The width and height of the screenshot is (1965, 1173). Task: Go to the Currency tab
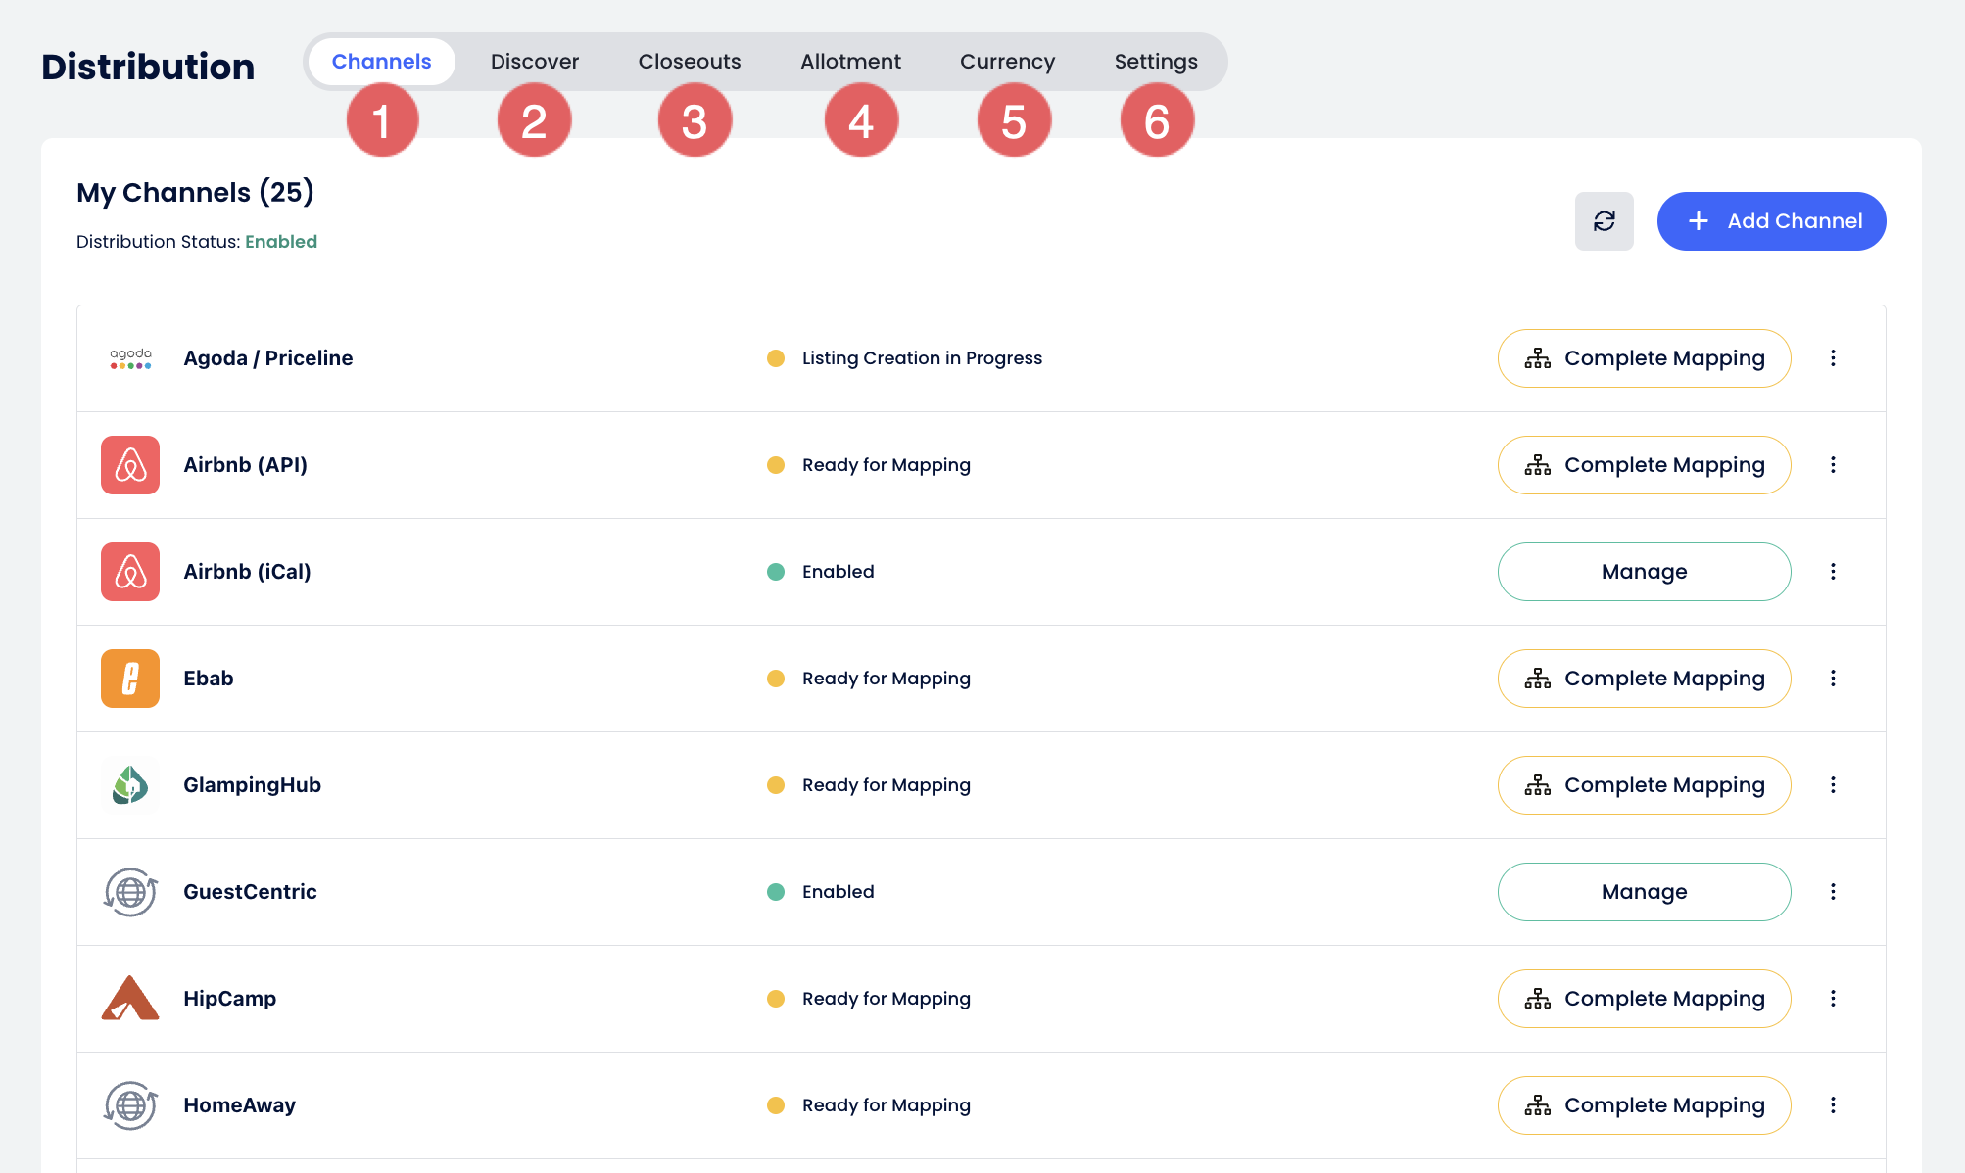(1007, 62)
